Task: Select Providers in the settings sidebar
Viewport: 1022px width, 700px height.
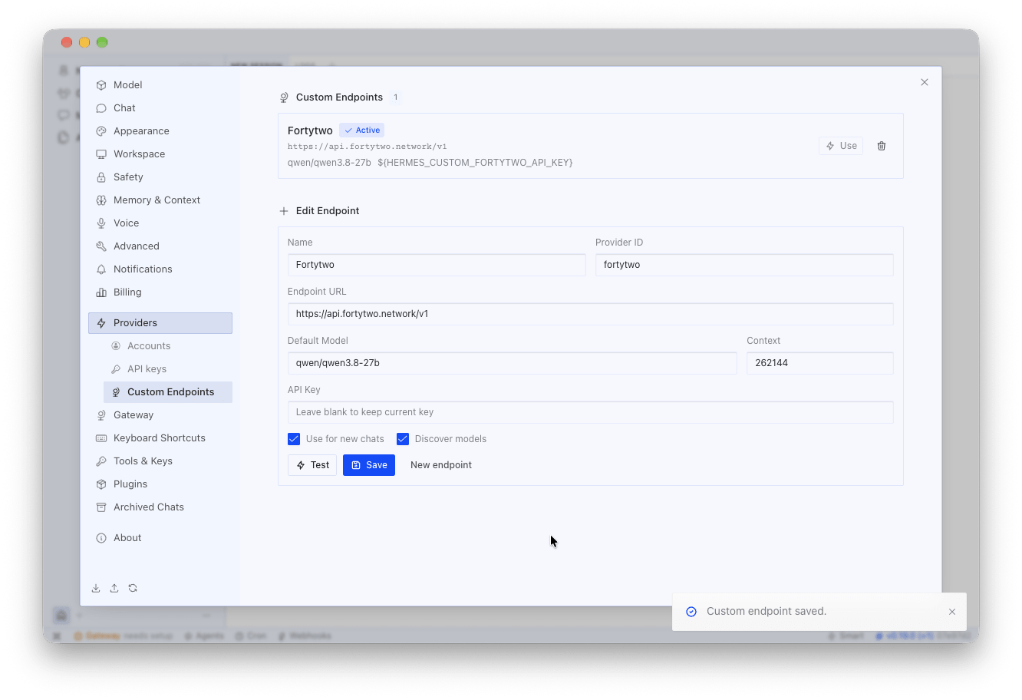Action: tap(160, 323)
